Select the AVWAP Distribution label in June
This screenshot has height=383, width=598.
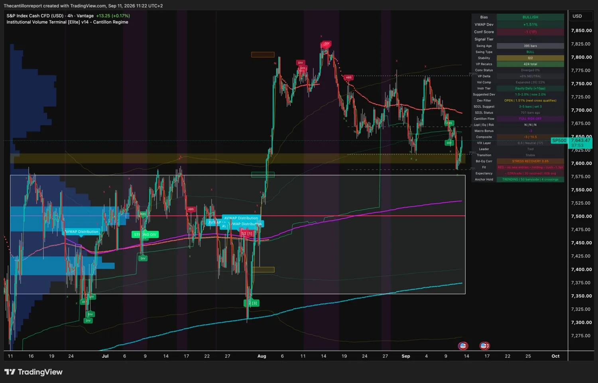82,232
